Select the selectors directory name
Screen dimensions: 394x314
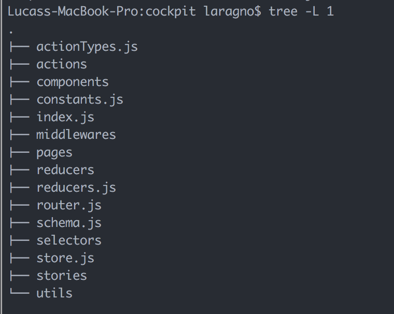(69, 240)
